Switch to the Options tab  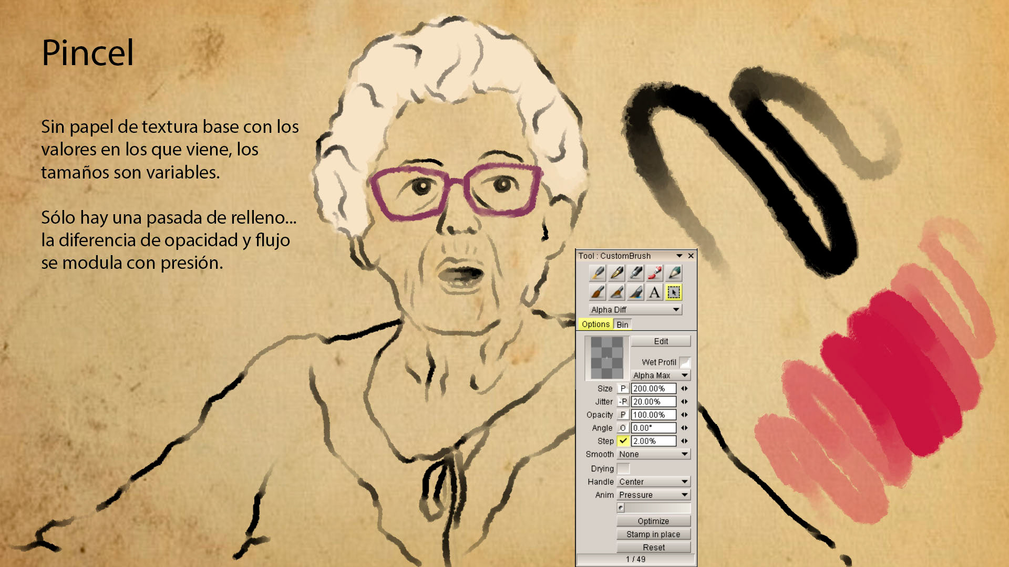[595, 324]
